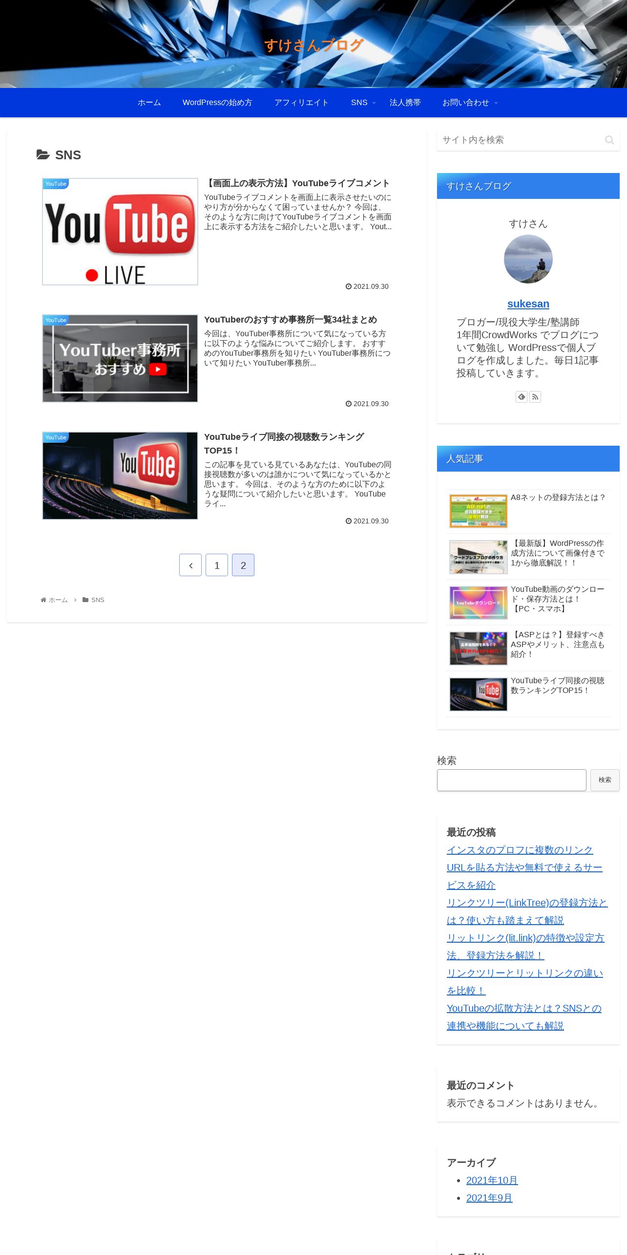Open 法人携帯 in the navigation bar
Screen dimensions: 627x1255
(x=405, y=103)
